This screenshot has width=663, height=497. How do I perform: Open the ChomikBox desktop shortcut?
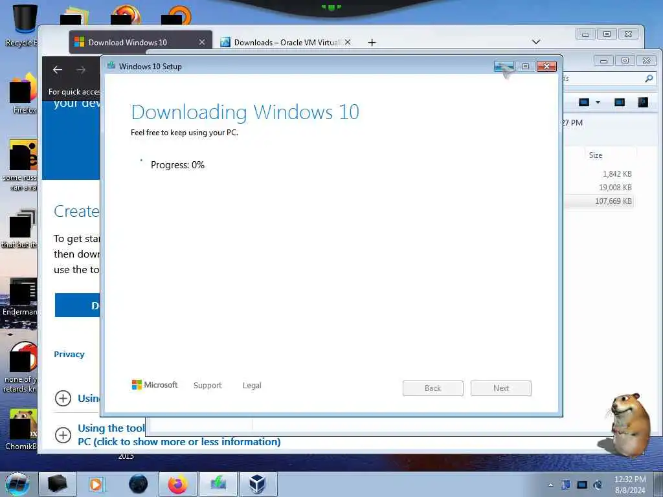(x=21, y=429)
